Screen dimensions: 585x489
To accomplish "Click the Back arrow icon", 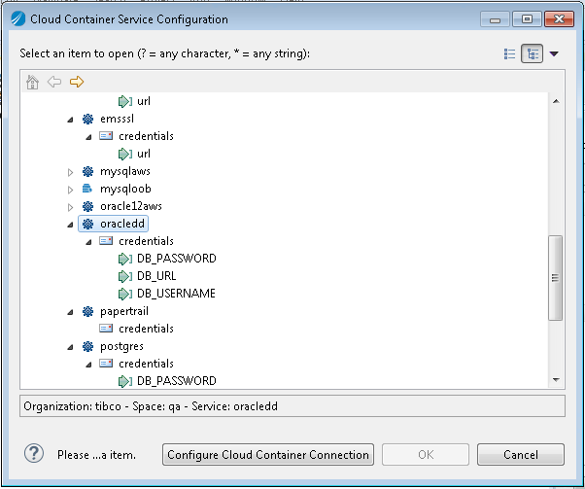I will click(x=54, y=82).
